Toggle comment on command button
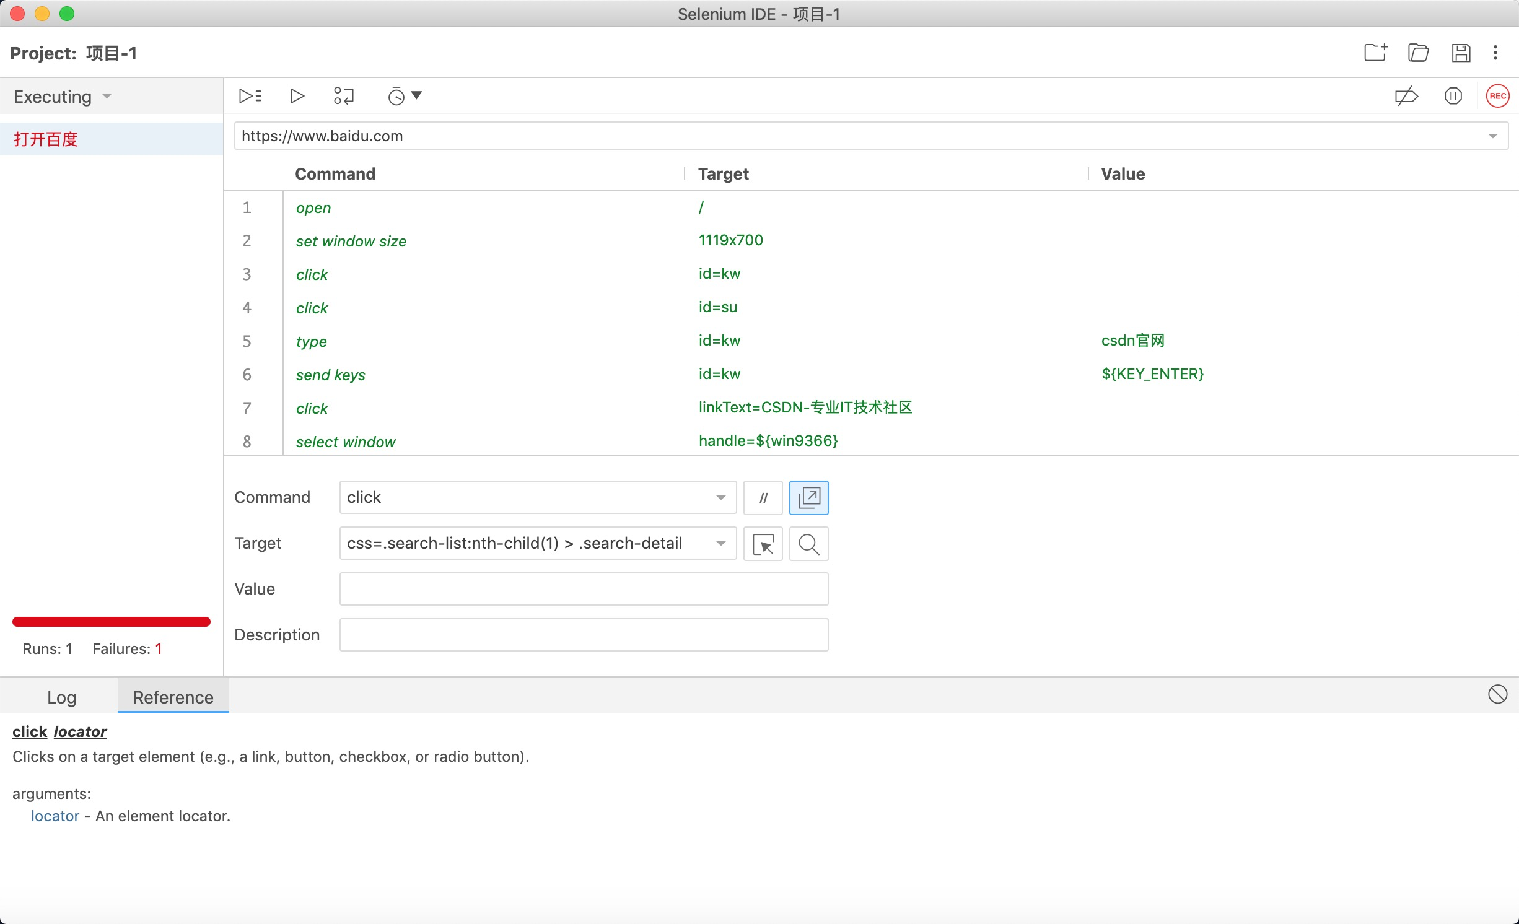Viewport: 1519px width, 924px height. tap(763, 498)
